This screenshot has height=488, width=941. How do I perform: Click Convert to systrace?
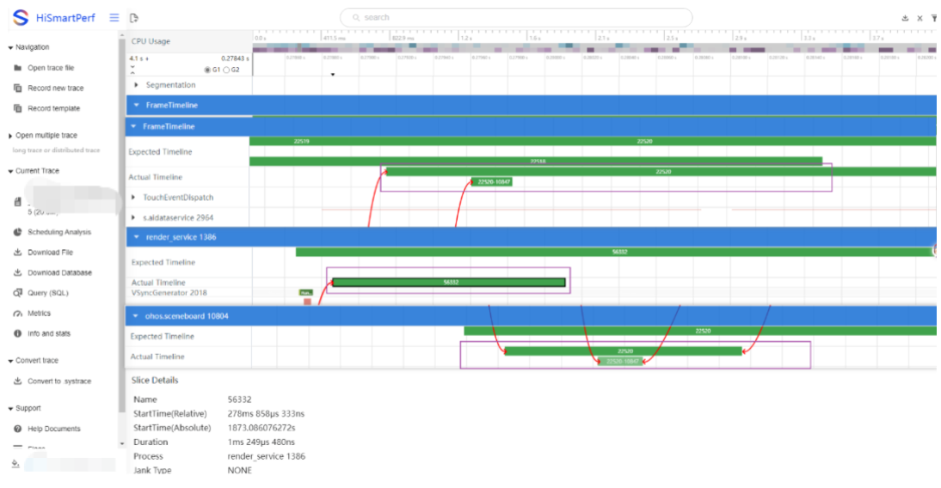point(59,381)
